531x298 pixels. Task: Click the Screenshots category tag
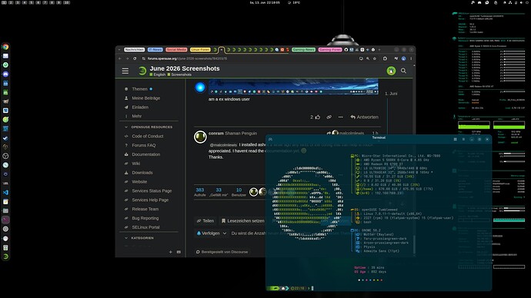tap(179, 74)
